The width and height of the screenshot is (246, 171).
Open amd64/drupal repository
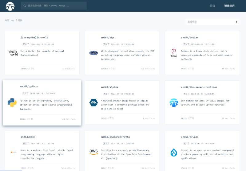pyautogui.click(x=190, y=137)
